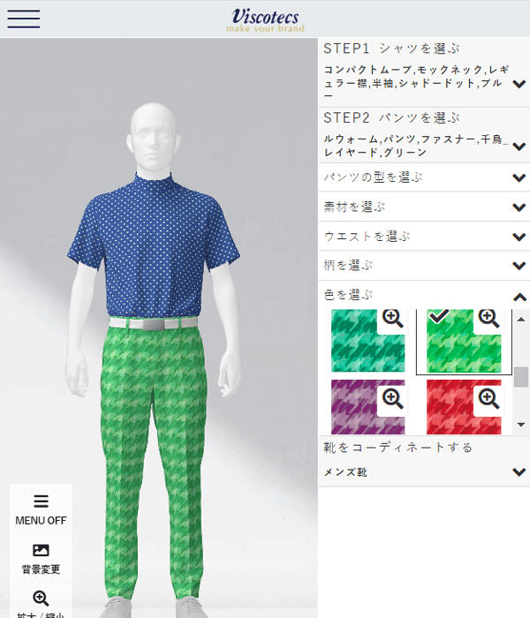
Task: Zoom into the teal houndstooth swatch
Action: pos(392,320)
